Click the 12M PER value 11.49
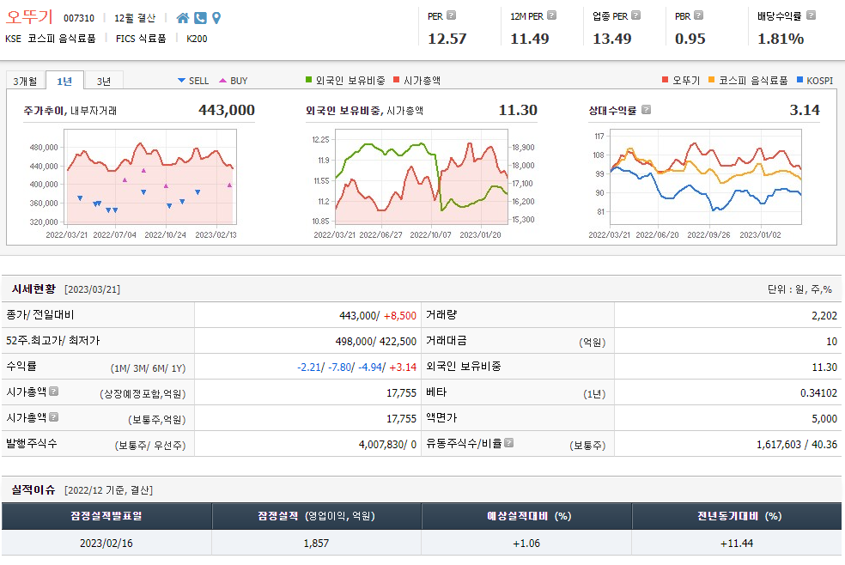Screen dimensions: 845x565 pos(530,39)
